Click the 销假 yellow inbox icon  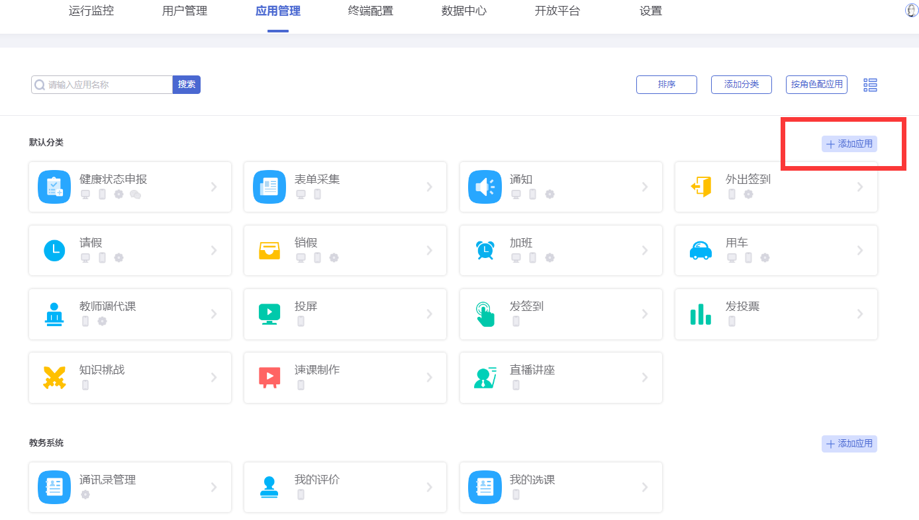(269, 251)
